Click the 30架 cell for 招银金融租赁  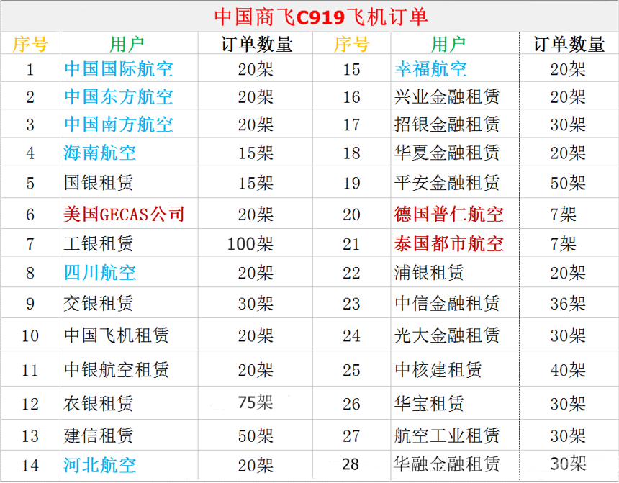569,125
